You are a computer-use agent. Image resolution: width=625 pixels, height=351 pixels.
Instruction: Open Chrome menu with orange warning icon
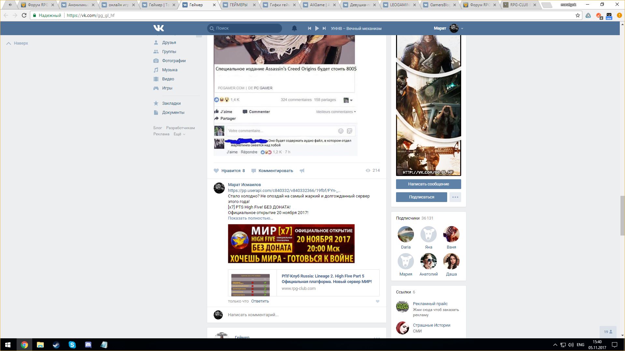(x=619, y=15)
